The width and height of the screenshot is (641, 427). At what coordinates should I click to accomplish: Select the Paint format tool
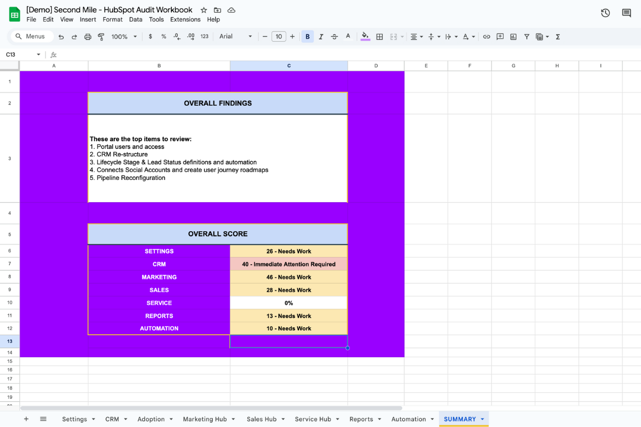[101, 37]
